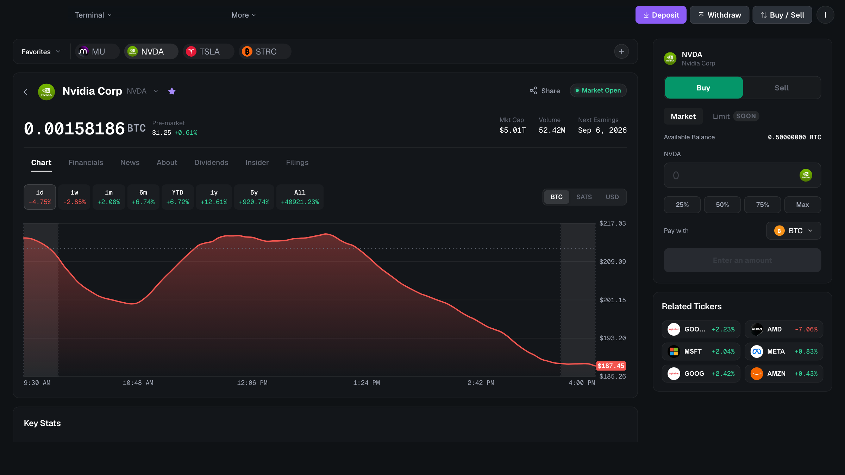This screenshot has height=475, width=845.
Task: Open the MSFT related ticker
Action: (701, 351)
